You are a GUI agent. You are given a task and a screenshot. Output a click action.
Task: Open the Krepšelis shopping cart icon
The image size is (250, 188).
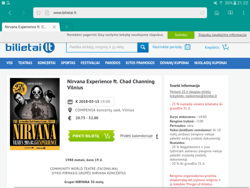tap(225, 47)
